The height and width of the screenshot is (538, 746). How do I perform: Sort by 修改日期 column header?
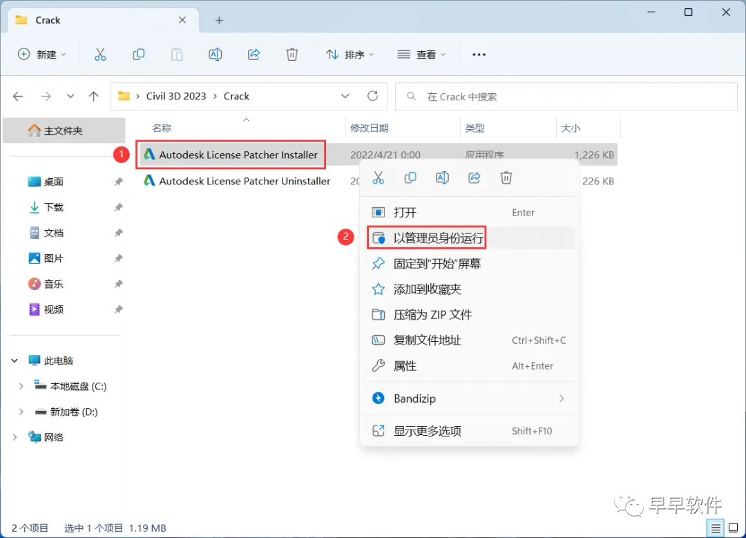[369, 128]
